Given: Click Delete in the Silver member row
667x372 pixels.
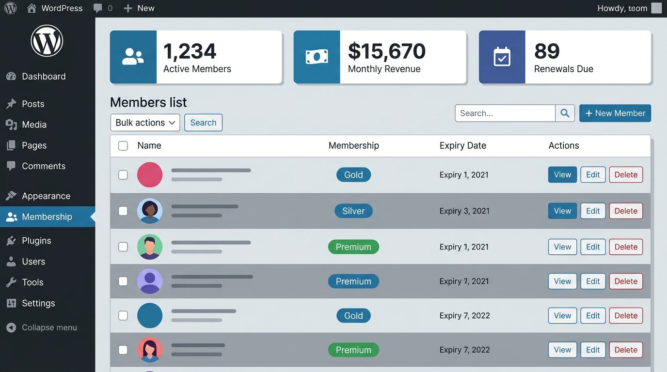Looking at the screenshot, I should click(626, 211).
